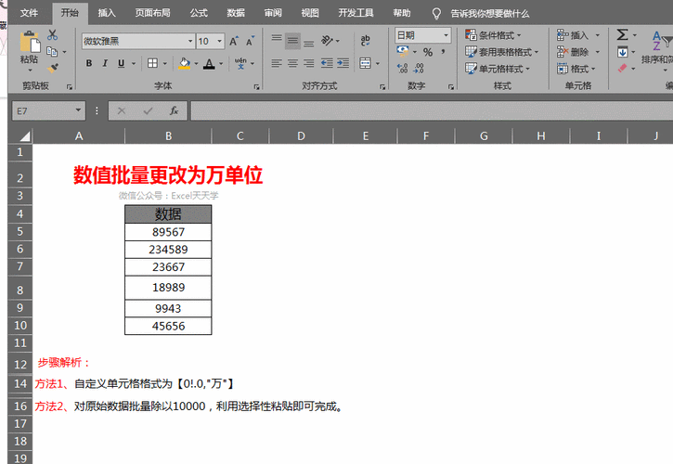Decrease font size with smaller A
Viewport: 673px width, 464px height.
point(250,41)
